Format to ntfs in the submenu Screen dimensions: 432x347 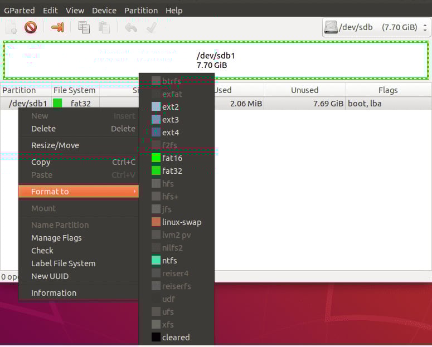click(177, 261)
